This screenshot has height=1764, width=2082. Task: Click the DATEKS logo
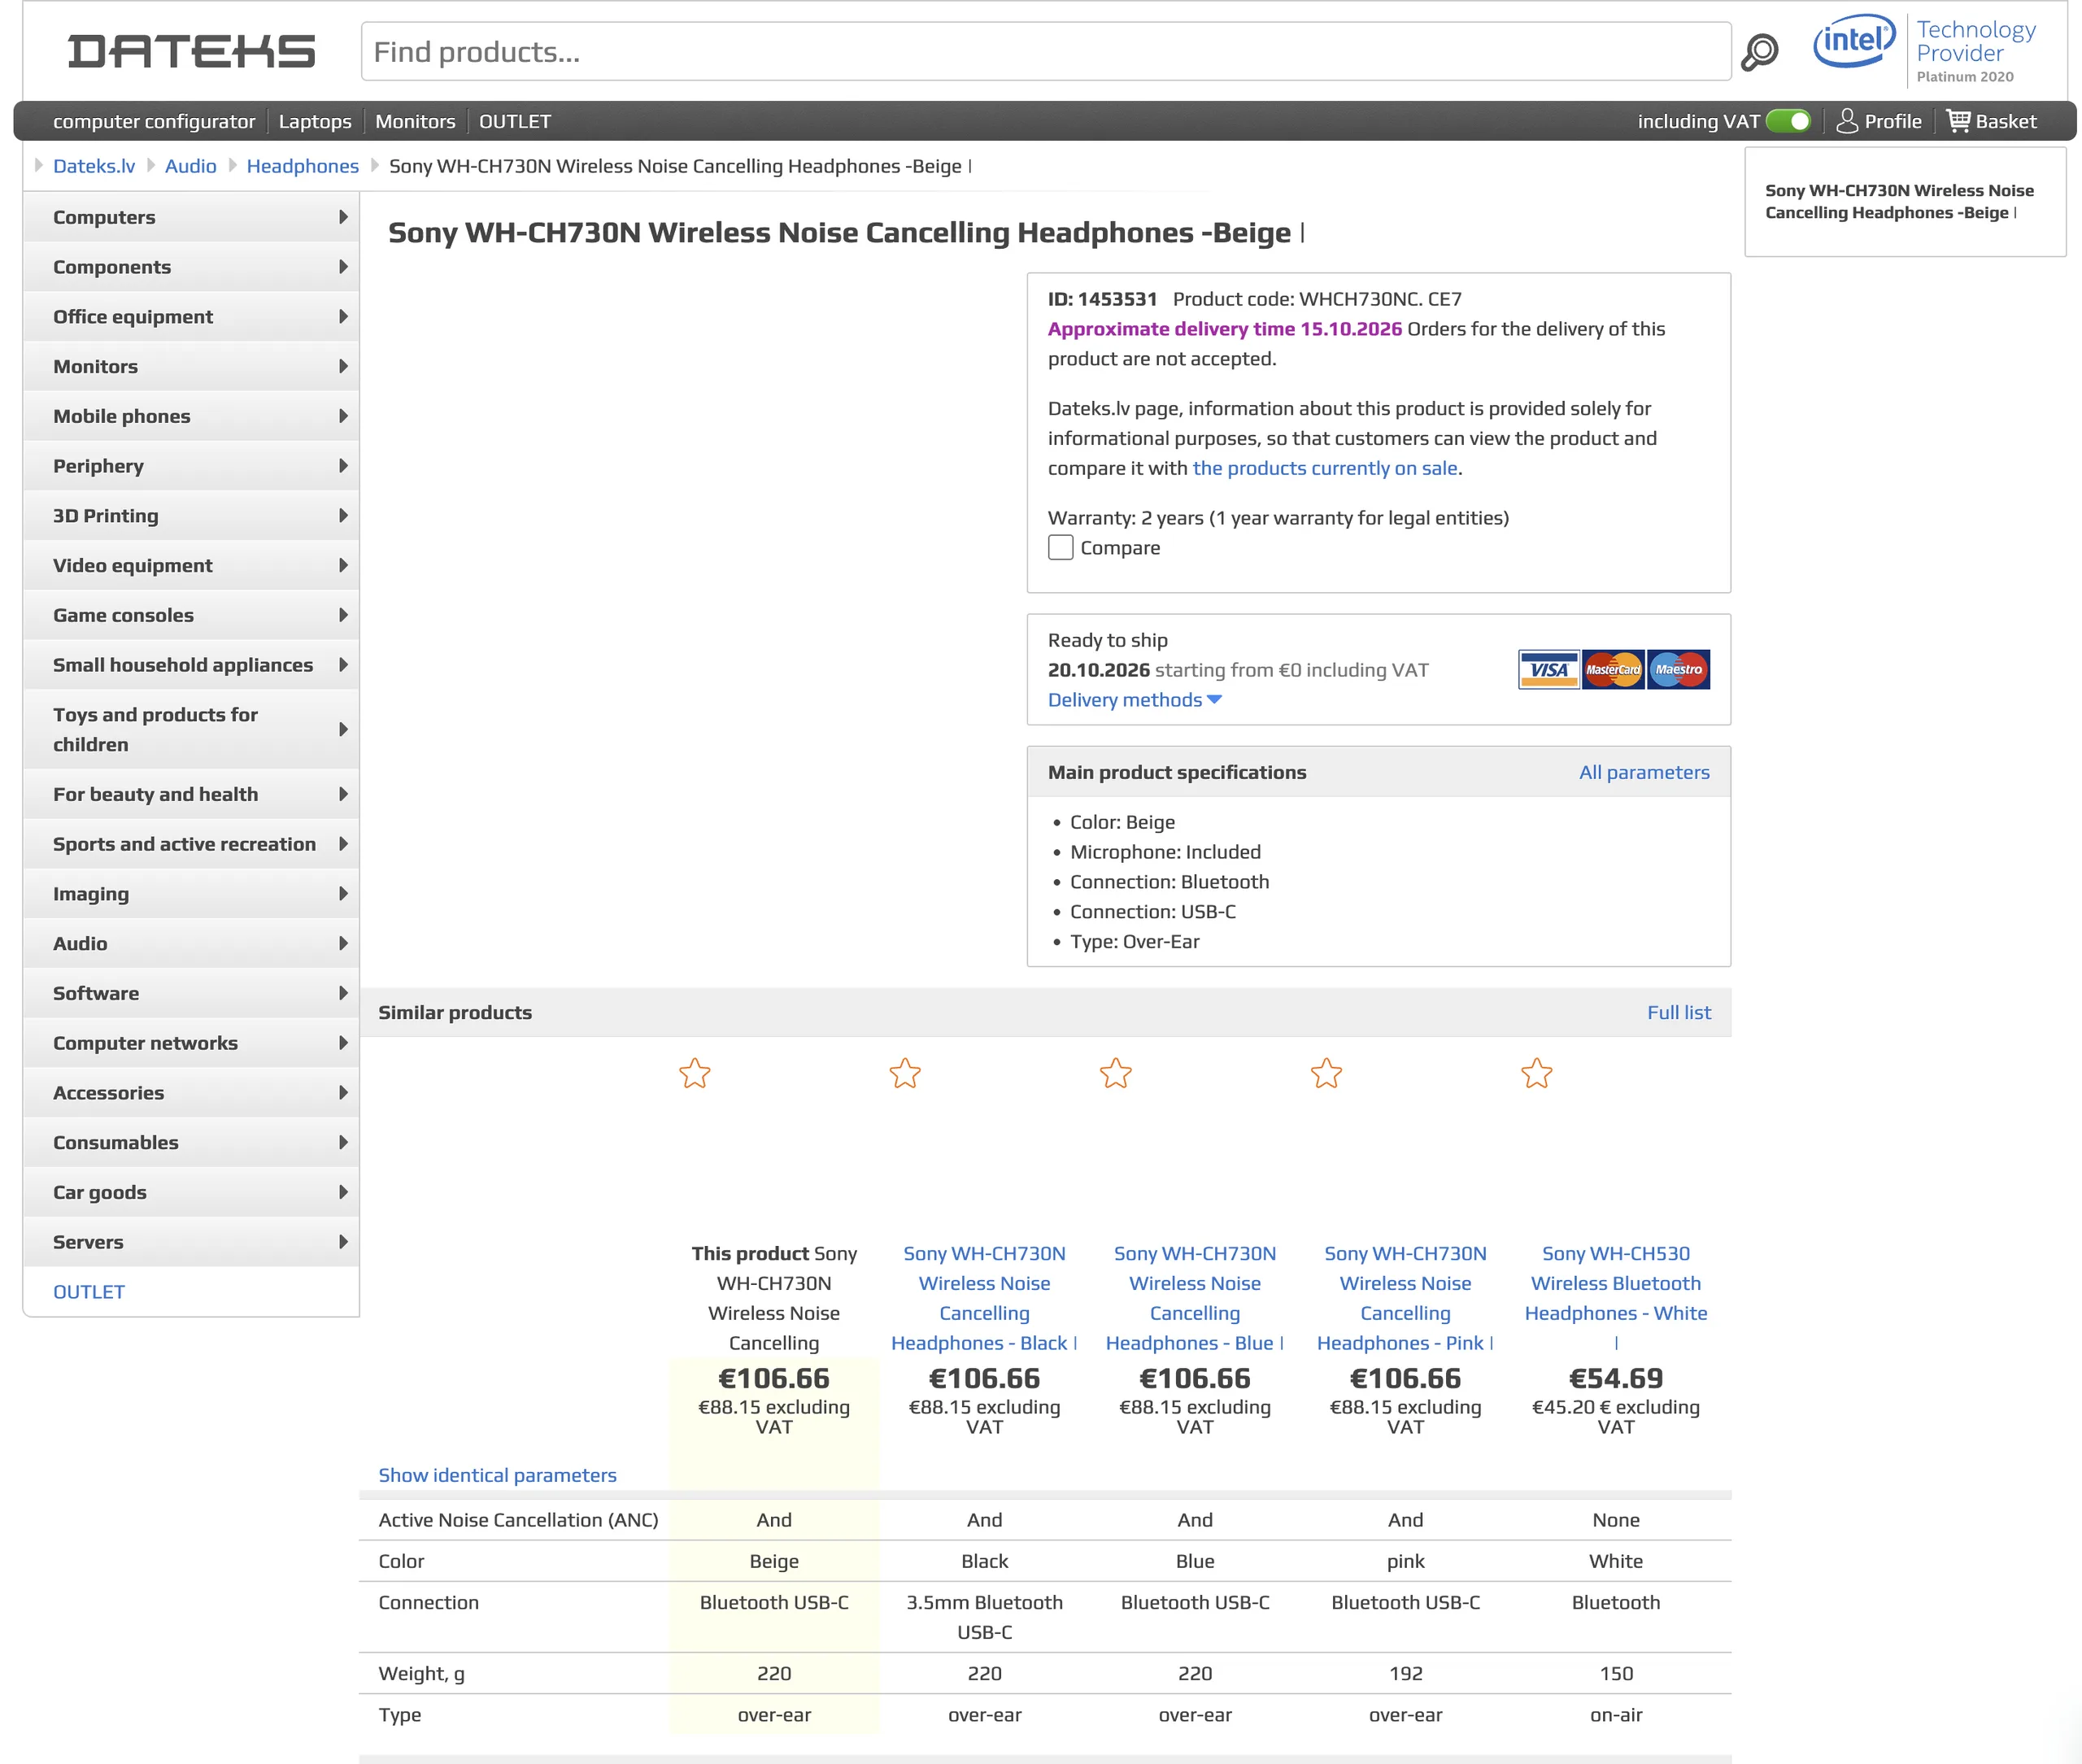[191, 52]
